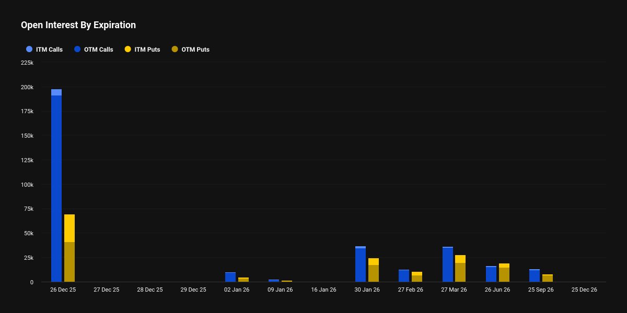The image size is (627, 313).
Task: Click the 25 Dec 26 axis label
Action: (584, 290)
